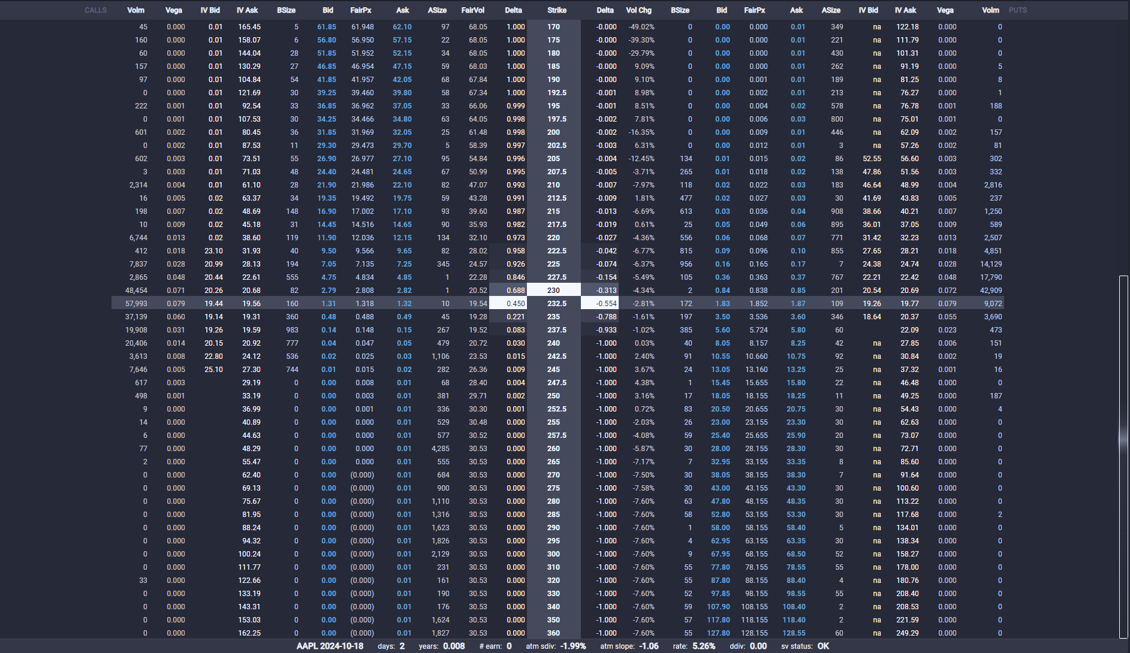The image size is (1130, 653).
Task: Click the calls-side Volm column header
Action: [135, 10]
